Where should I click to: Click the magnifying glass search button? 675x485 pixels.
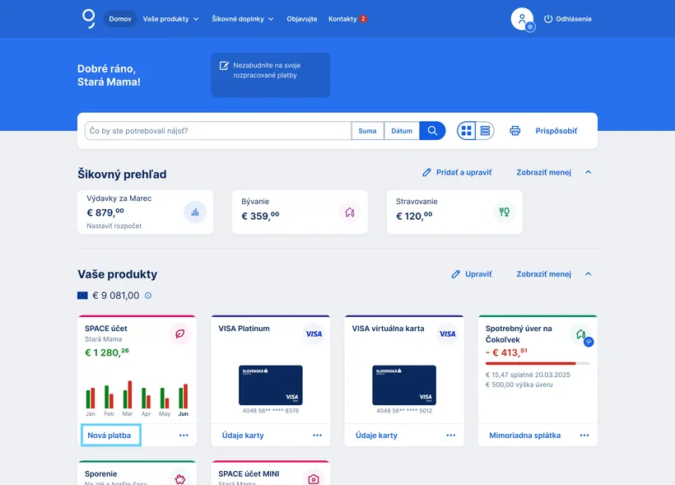(432, 131)
